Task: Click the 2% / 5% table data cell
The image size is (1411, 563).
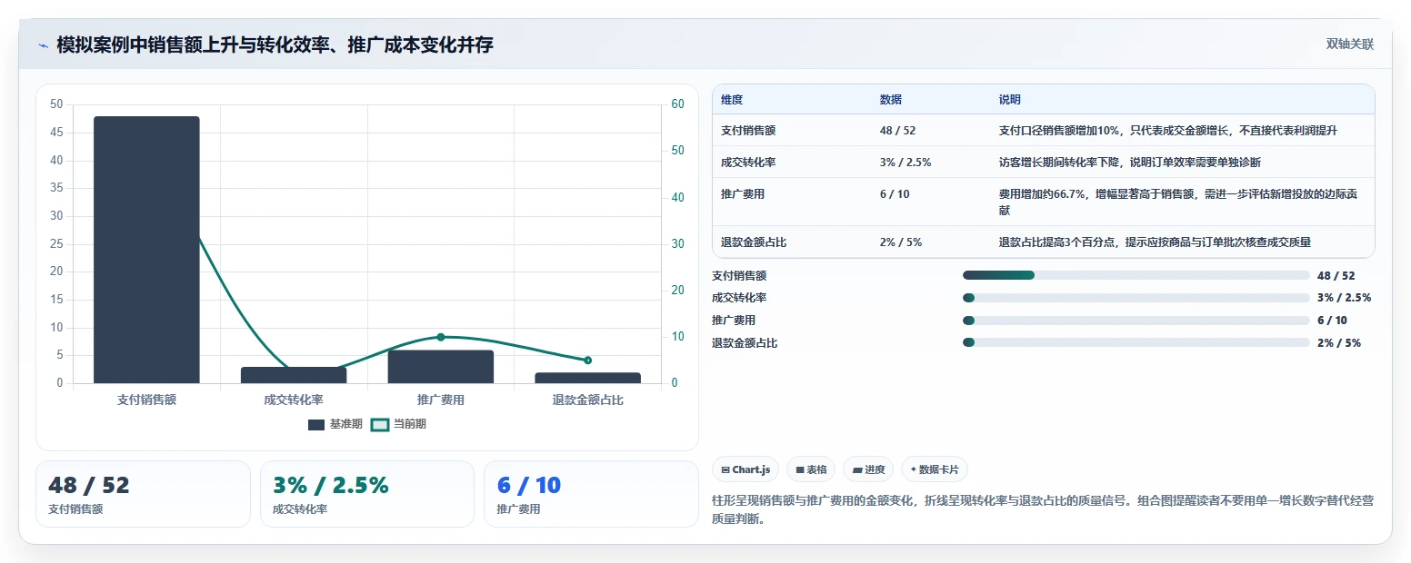Action: [x=900, y=242]
